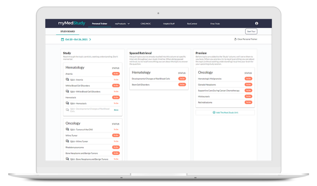317x186 pixels.
Task: Toggle To Do status for Rhabdomyosarcoma
Action: [x=116, y=147]
